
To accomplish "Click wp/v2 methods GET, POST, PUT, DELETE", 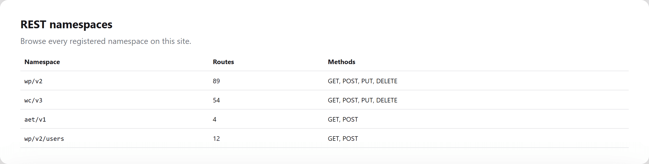I will point(363,81).
